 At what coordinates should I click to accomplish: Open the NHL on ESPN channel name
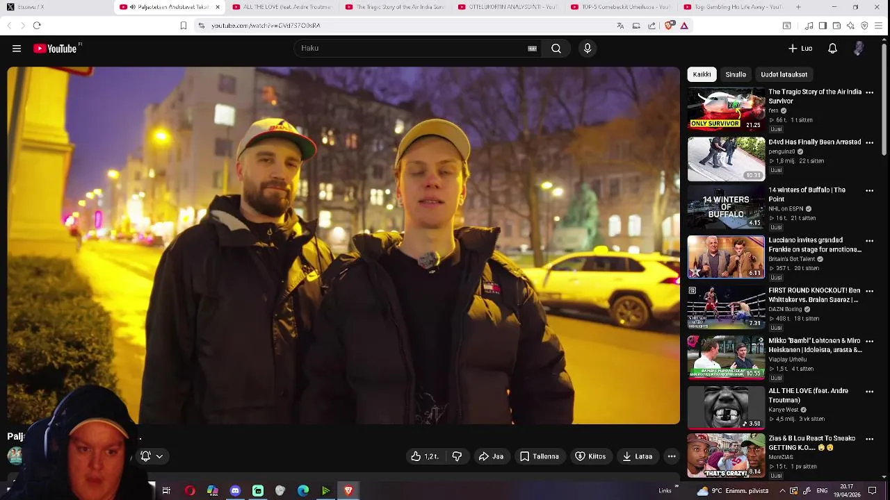tap(786, 208)
